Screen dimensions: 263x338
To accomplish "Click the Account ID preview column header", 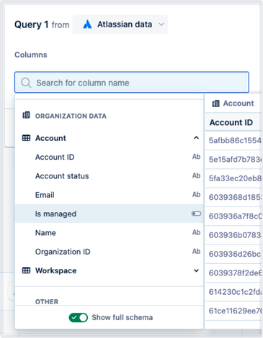I will (231, 122).
